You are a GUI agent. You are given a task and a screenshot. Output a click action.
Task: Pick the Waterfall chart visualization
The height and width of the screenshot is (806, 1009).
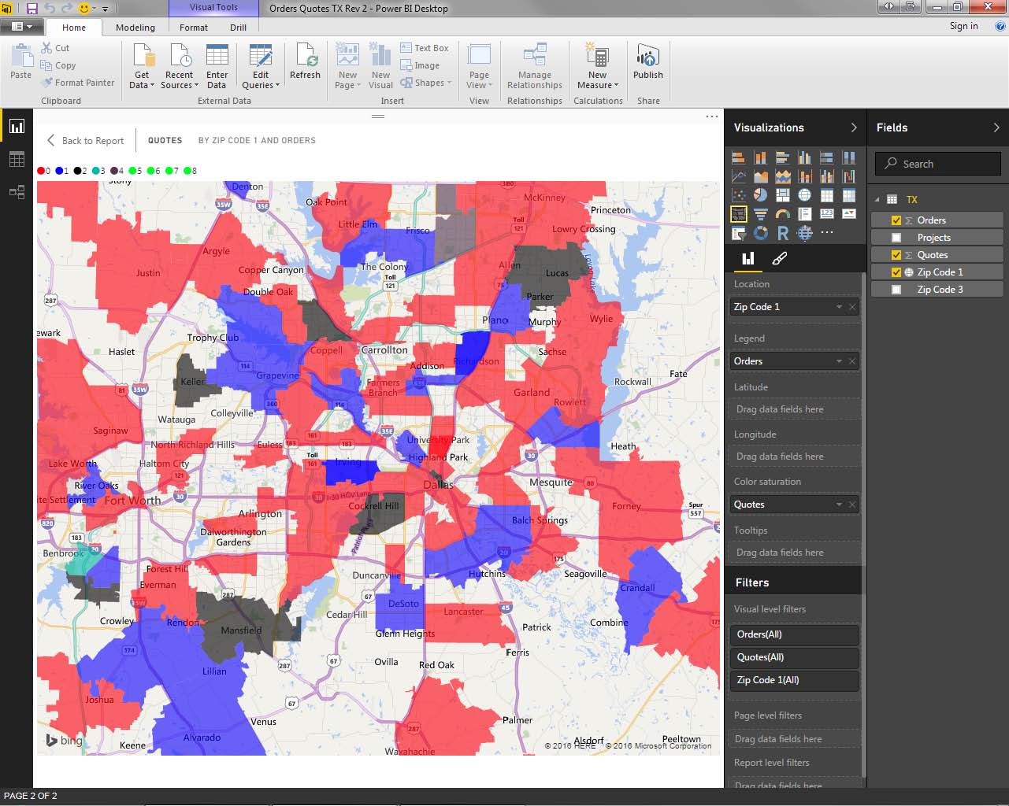click(x=848, y=176)
